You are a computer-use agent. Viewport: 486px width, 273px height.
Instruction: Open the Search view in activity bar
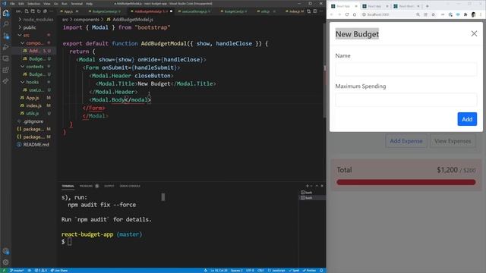5,24
